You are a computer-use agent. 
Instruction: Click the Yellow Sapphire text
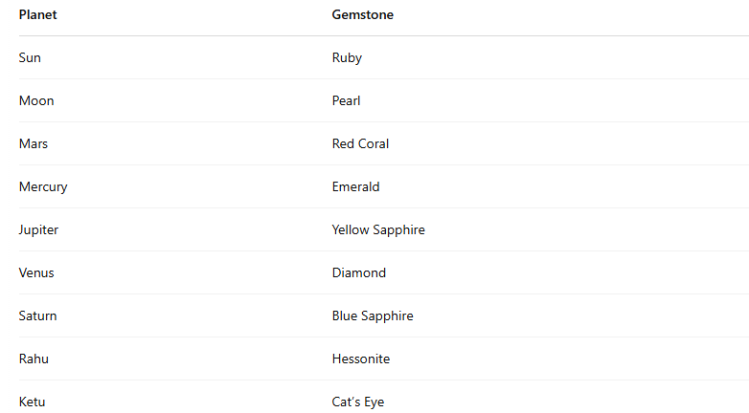pyautogui.click(x=378, y=230)
